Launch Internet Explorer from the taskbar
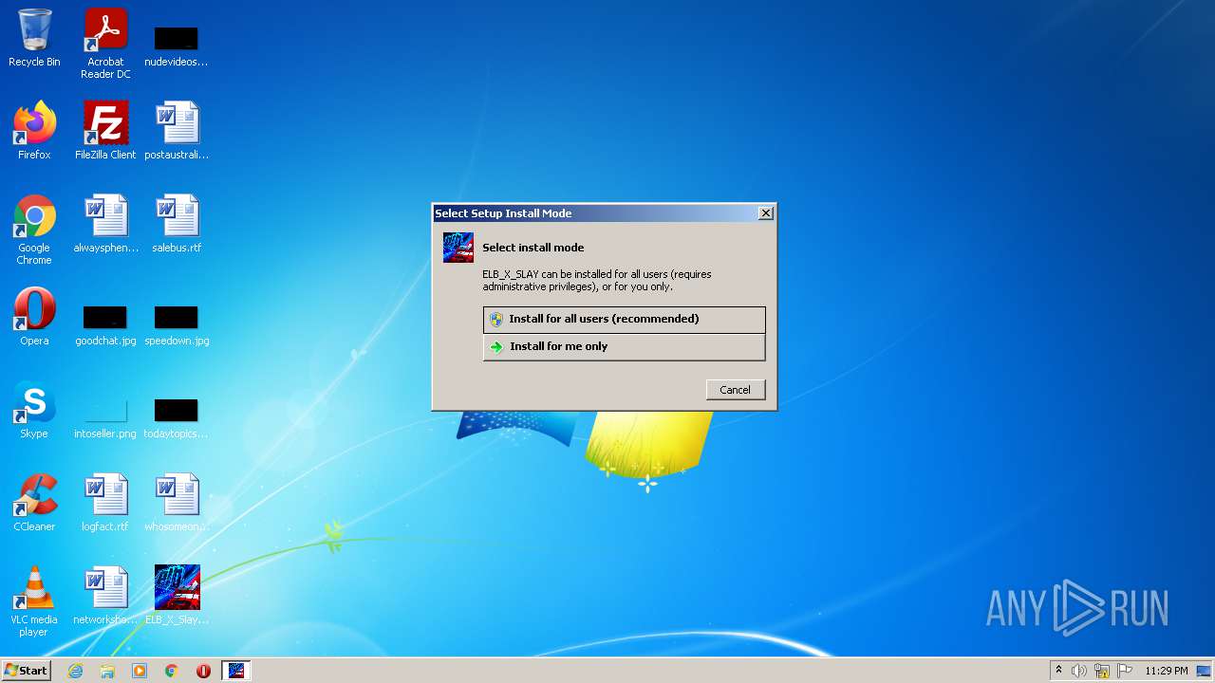The image size is (1215, 683). click(75, 671)
